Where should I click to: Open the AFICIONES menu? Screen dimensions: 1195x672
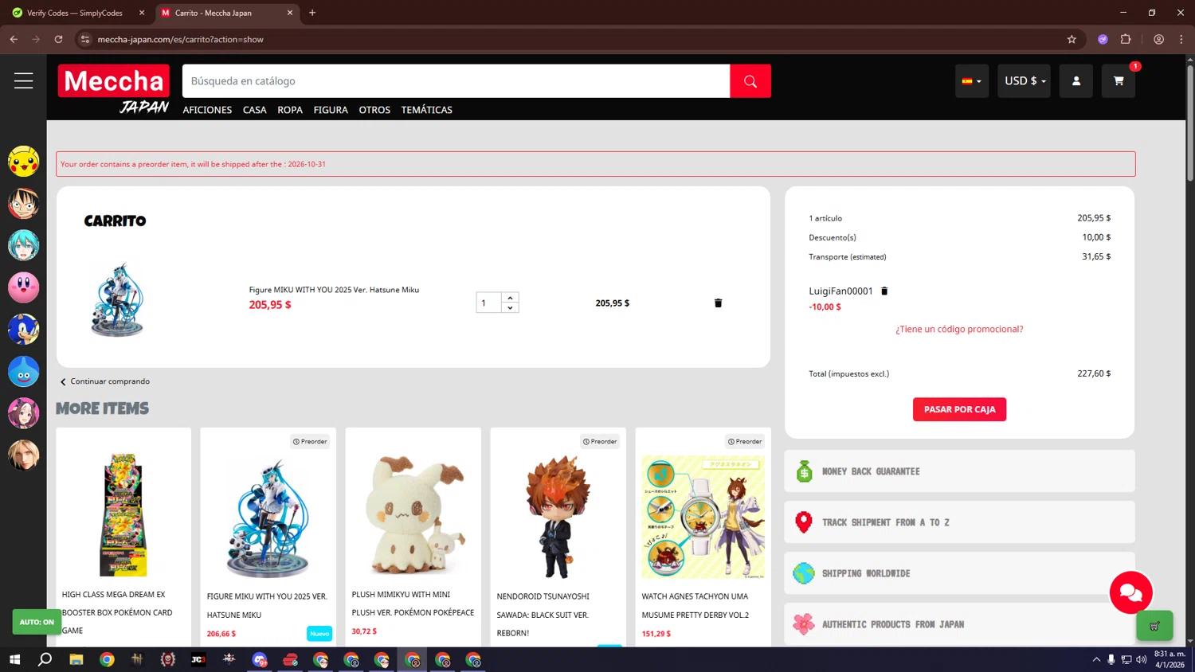(207, 110)
